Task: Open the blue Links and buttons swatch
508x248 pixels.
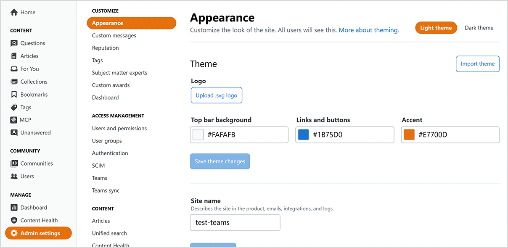Action: point(303,135)
